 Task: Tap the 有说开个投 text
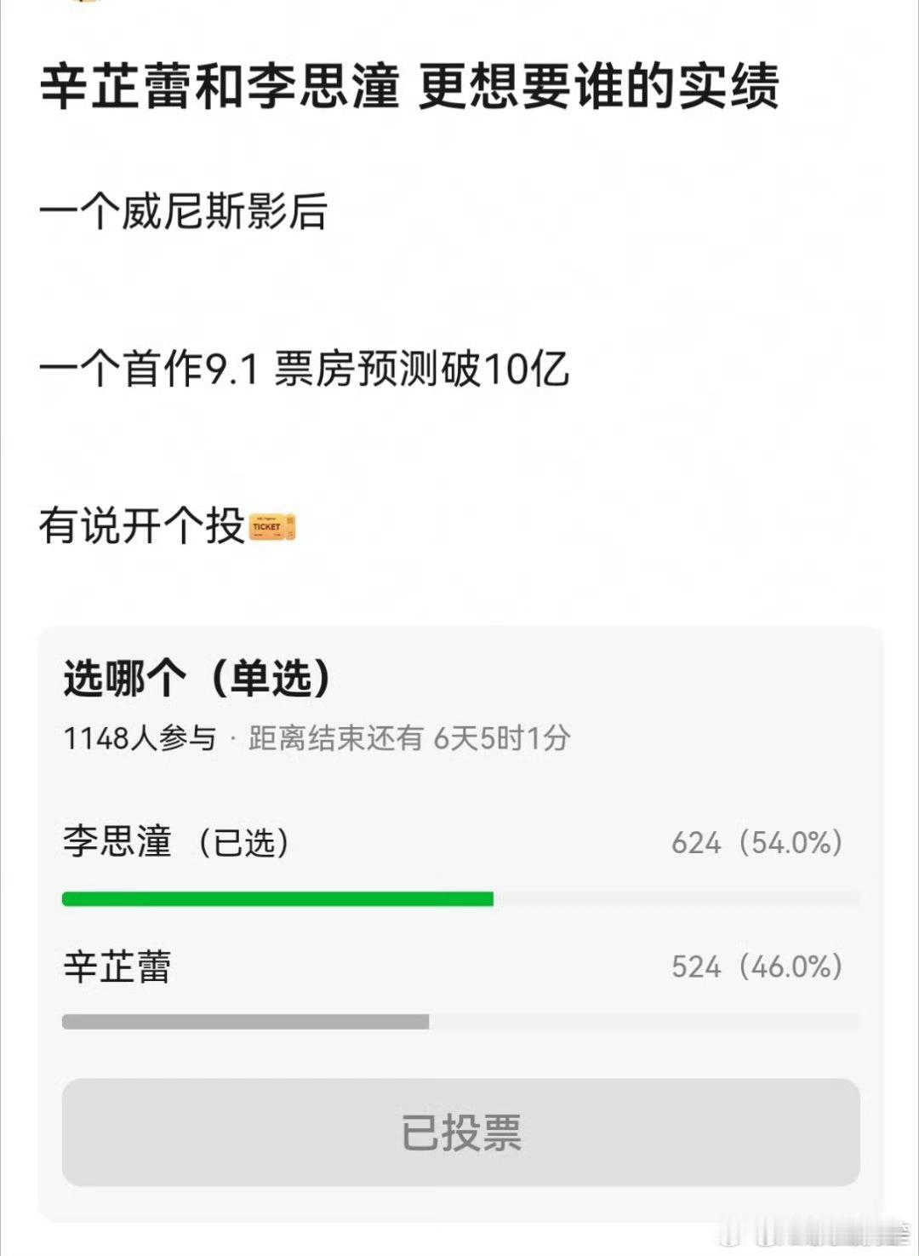(143, 526)
